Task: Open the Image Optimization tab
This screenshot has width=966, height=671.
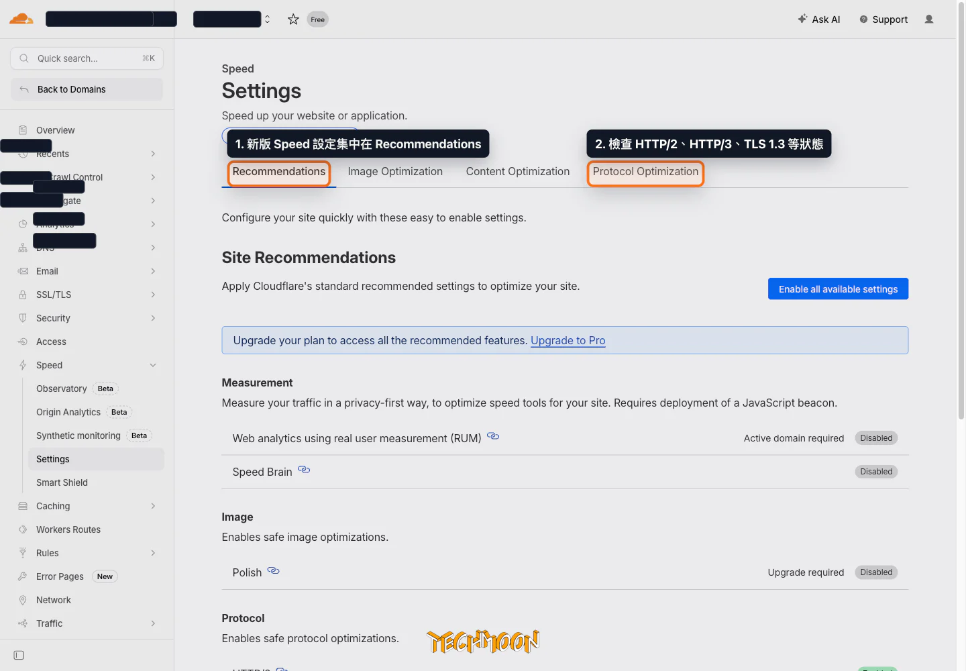Action: click(395, 172)
